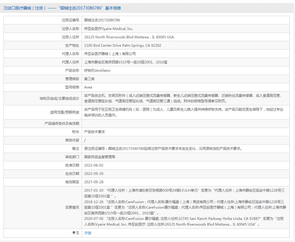This screenshot has width=295, height=242.
Task: Click registrant name Vyaire Medical, Inc.
Action: pyautogui.click(x=108, y=29)
